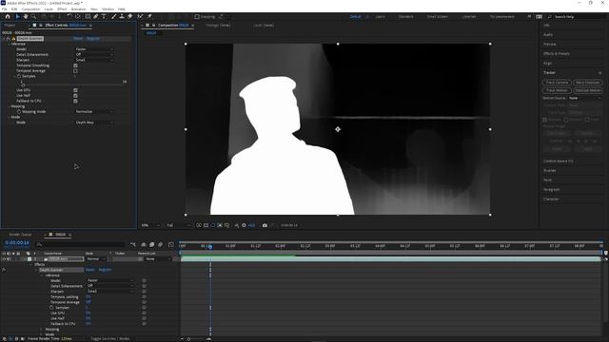Select the Brush tool
Viewport: 609px width, 342px height.
point(114,17)
